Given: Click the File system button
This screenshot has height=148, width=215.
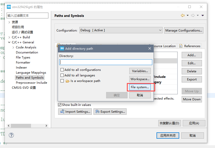Looking at the screenshot, I should (140, 87).
